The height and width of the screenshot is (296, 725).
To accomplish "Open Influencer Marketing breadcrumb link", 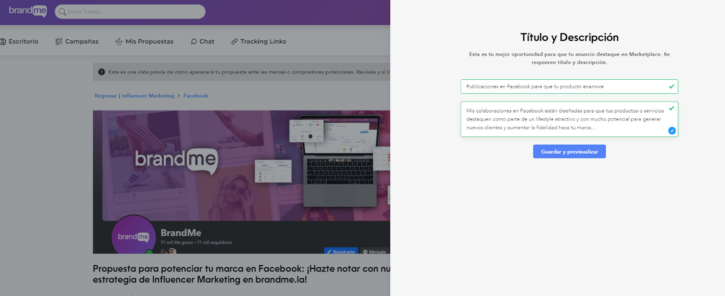I will (148, 96).
